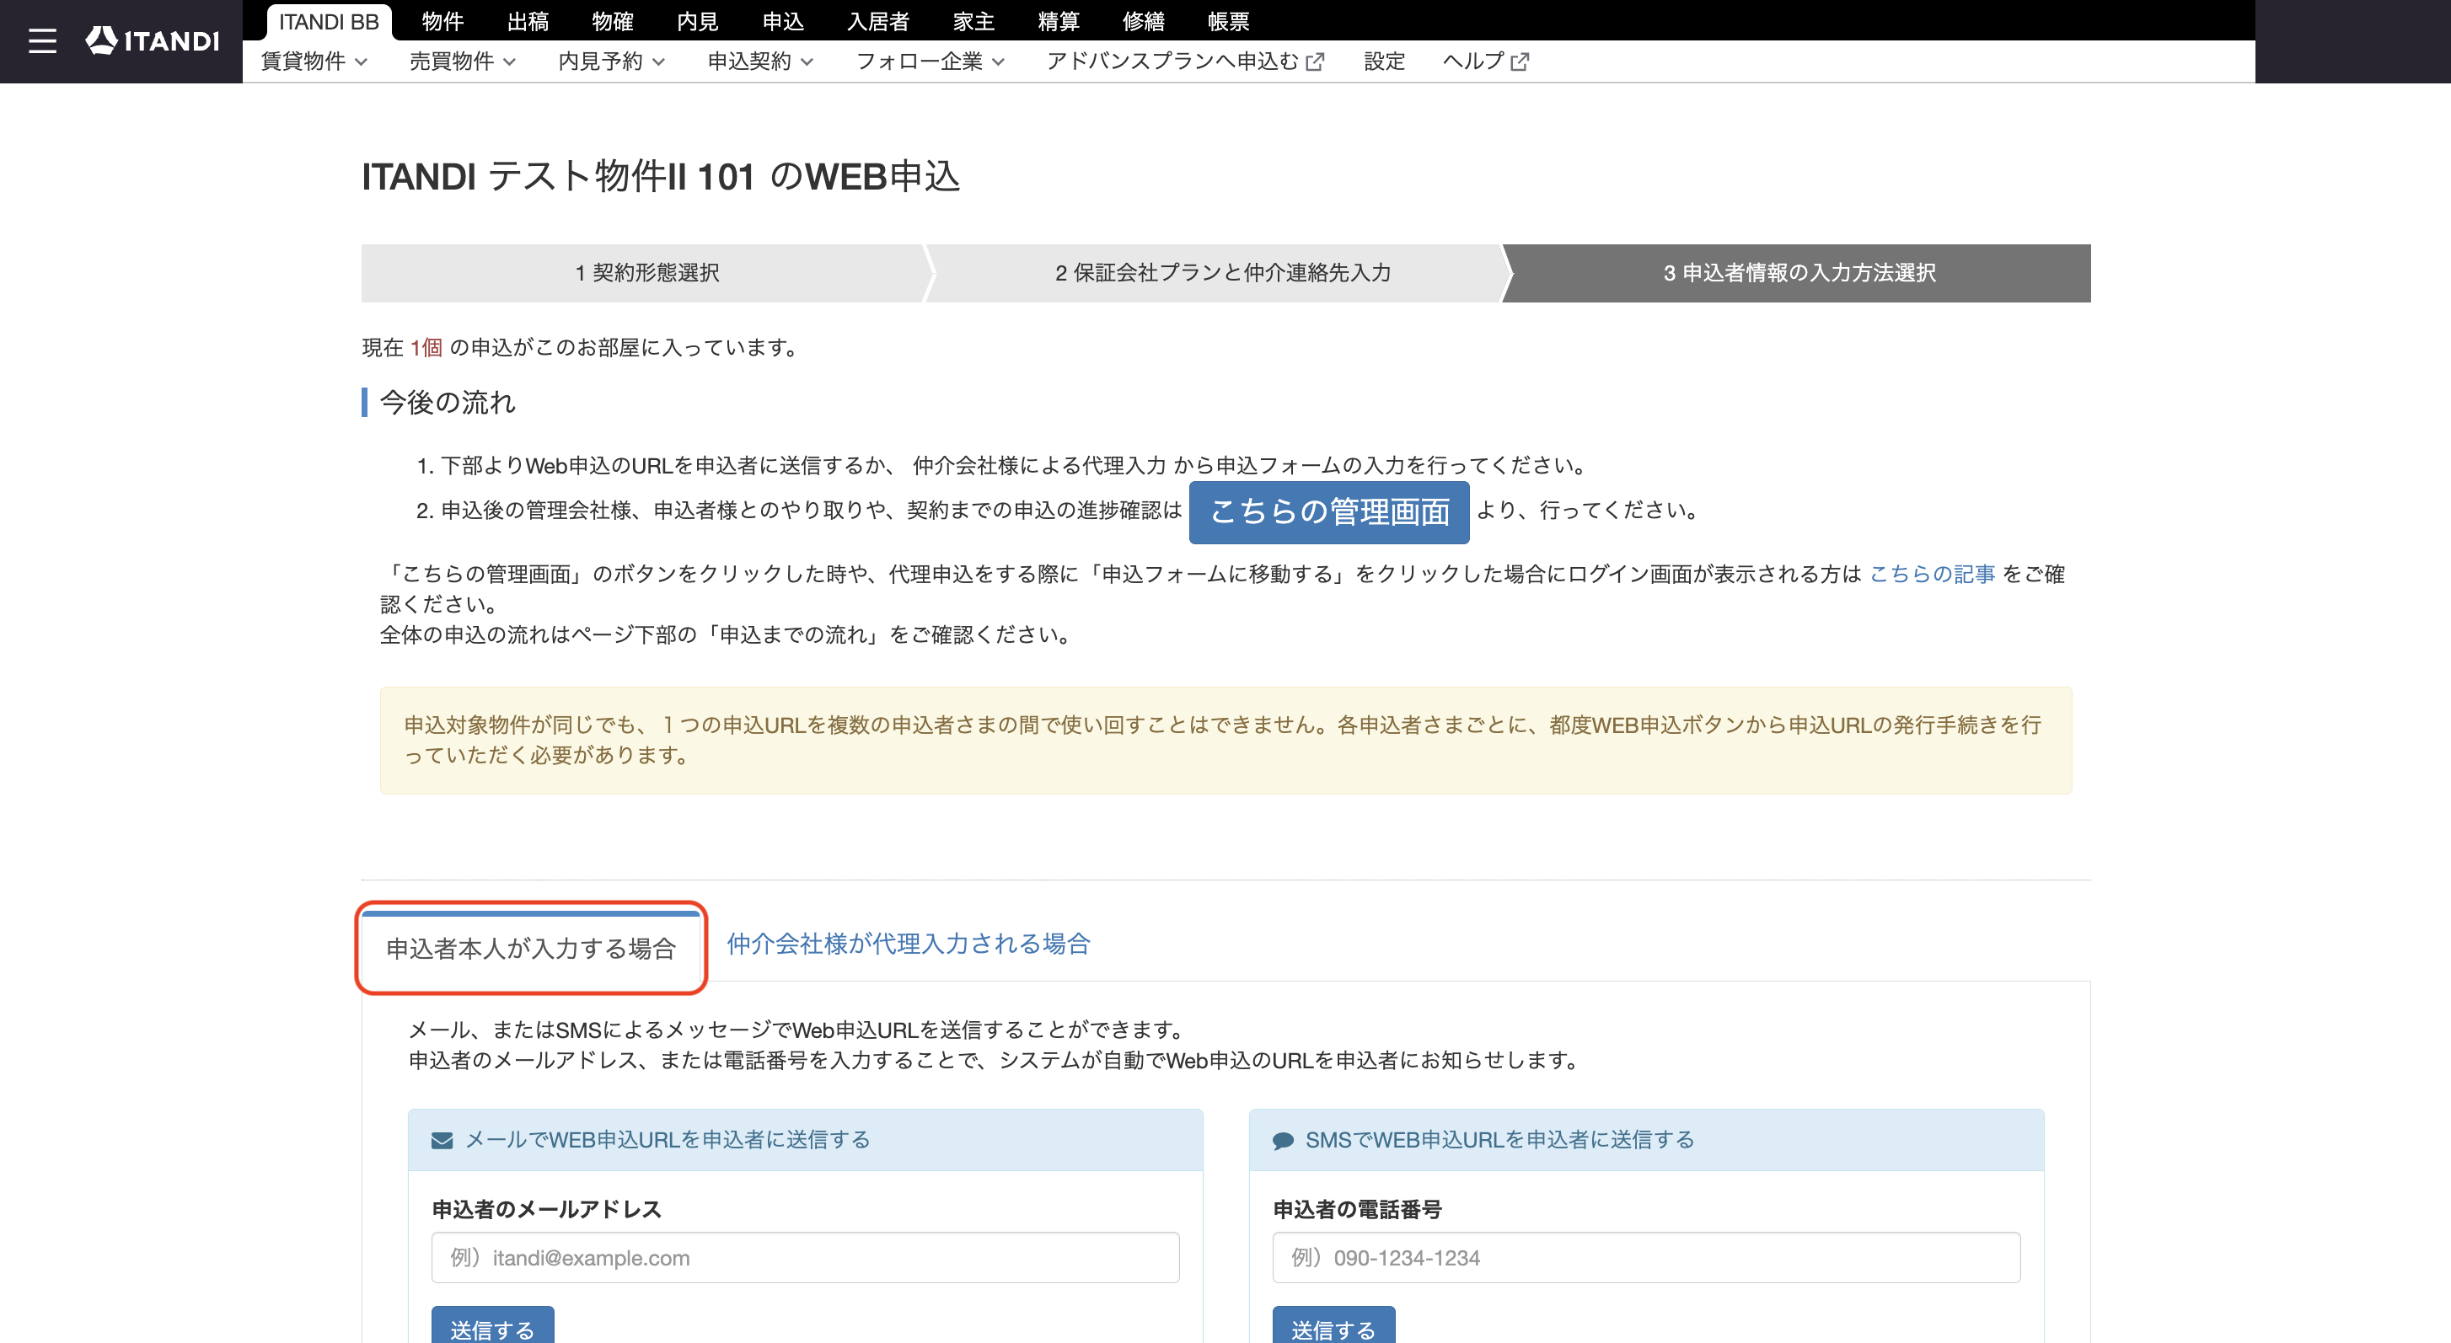
Task: Expand the フォロー企業 dropdown
Action: 931,62
